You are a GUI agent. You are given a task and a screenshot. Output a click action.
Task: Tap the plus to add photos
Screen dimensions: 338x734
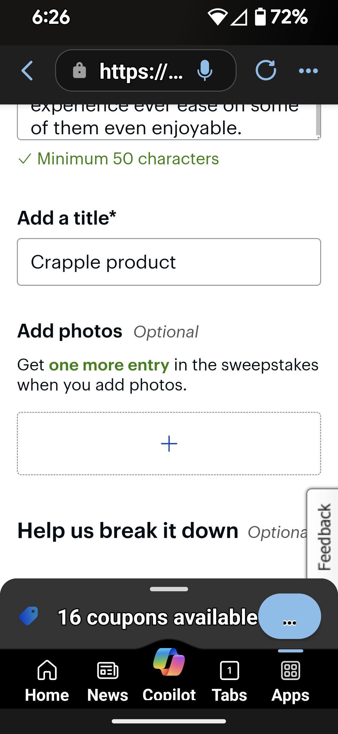(169, 443)
